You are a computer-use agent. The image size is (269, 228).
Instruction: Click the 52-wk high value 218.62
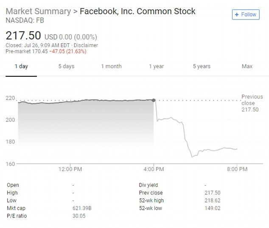coord(212,200)
